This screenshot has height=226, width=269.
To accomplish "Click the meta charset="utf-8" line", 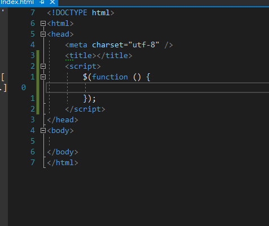I will coord(119,45).
